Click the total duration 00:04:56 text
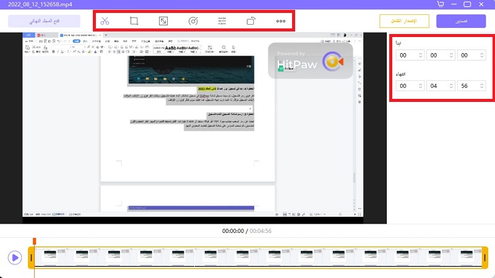495x278 pixels. pos(260,230)
